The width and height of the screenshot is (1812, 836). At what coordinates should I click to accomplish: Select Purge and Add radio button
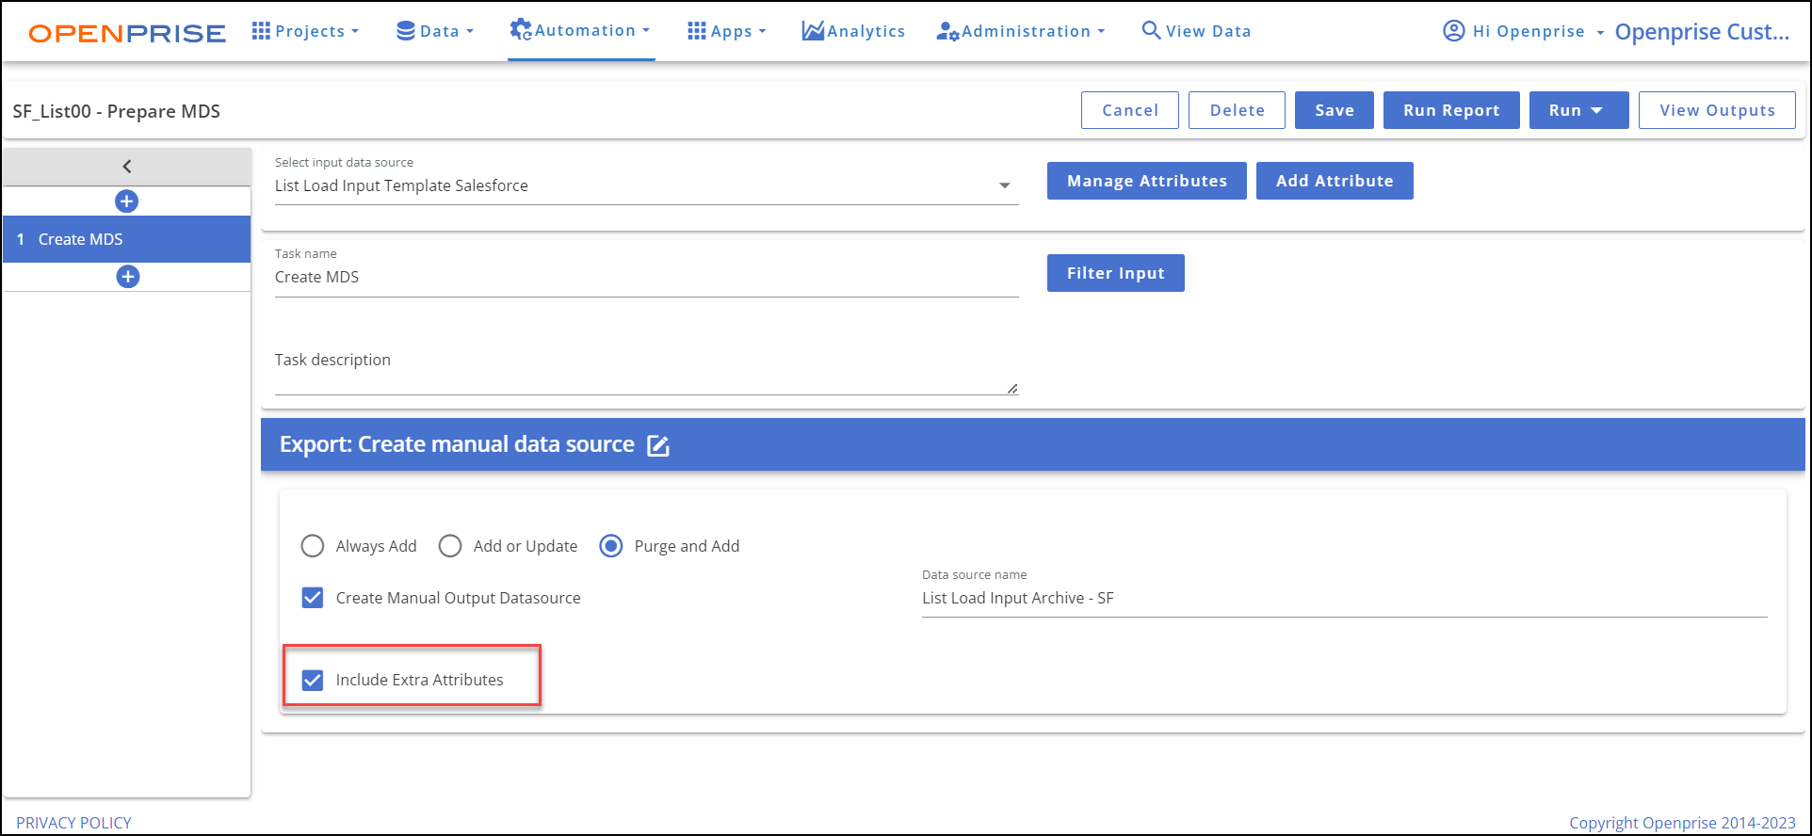(x=611, y=546)
